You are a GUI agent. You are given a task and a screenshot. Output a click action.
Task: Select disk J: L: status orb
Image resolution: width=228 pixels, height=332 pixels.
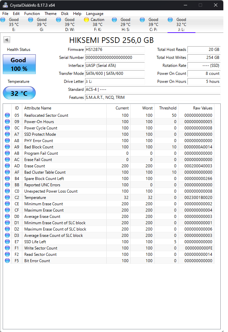pos(170,20)
